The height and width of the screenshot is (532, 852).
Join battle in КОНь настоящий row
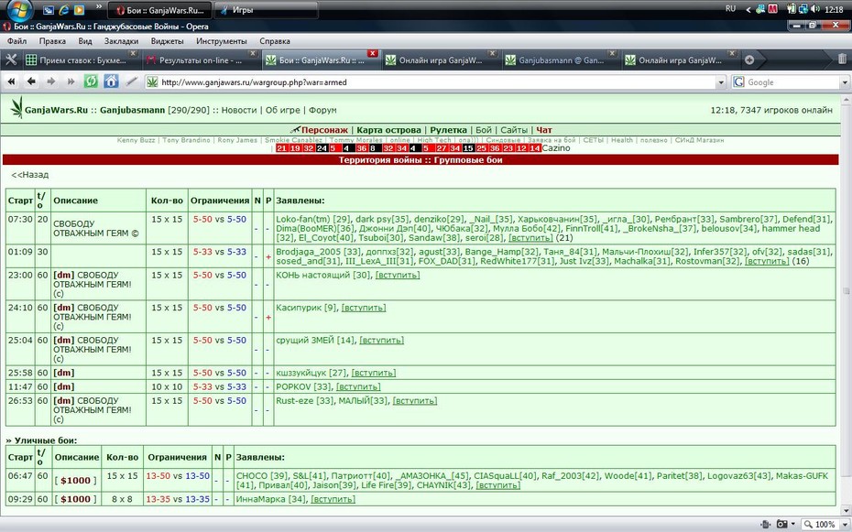click(x=398, y=276)
